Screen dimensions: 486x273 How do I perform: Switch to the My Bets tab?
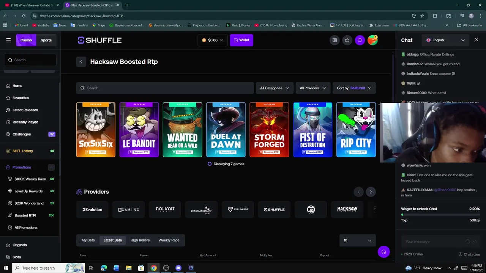(x=88, y=240)
